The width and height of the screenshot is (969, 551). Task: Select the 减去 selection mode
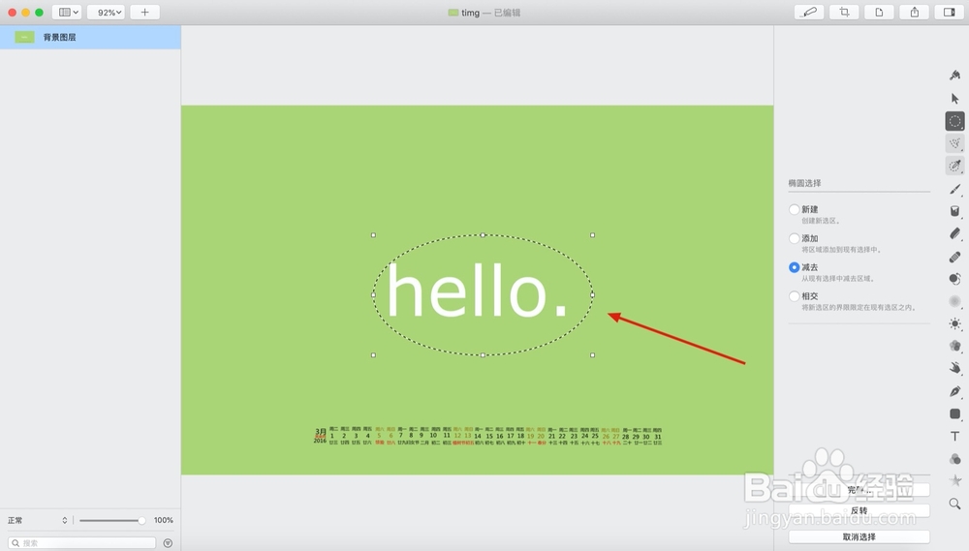[x=795, y=267]
